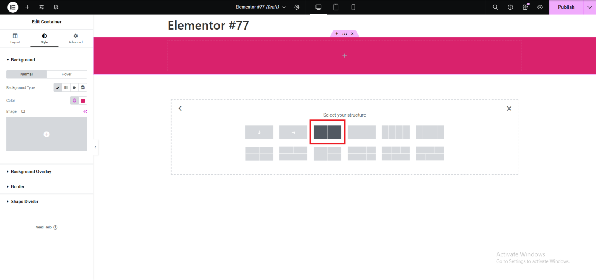Viewport: 596px width, 280px height.
Task: Add background image in placeholder box
Action: [x=47, y=134]
